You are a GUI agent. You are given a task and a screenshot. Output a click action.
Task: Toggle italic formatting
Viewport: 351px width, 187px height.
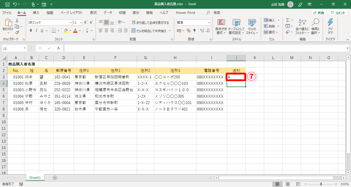click(x=36, y=31)
